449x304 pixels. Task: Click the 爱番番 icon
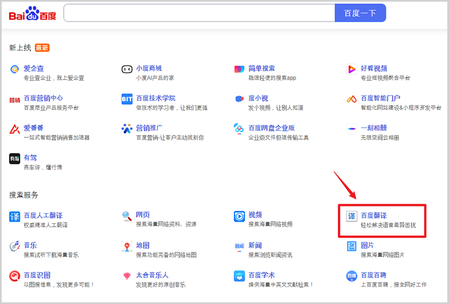point(15,129)
